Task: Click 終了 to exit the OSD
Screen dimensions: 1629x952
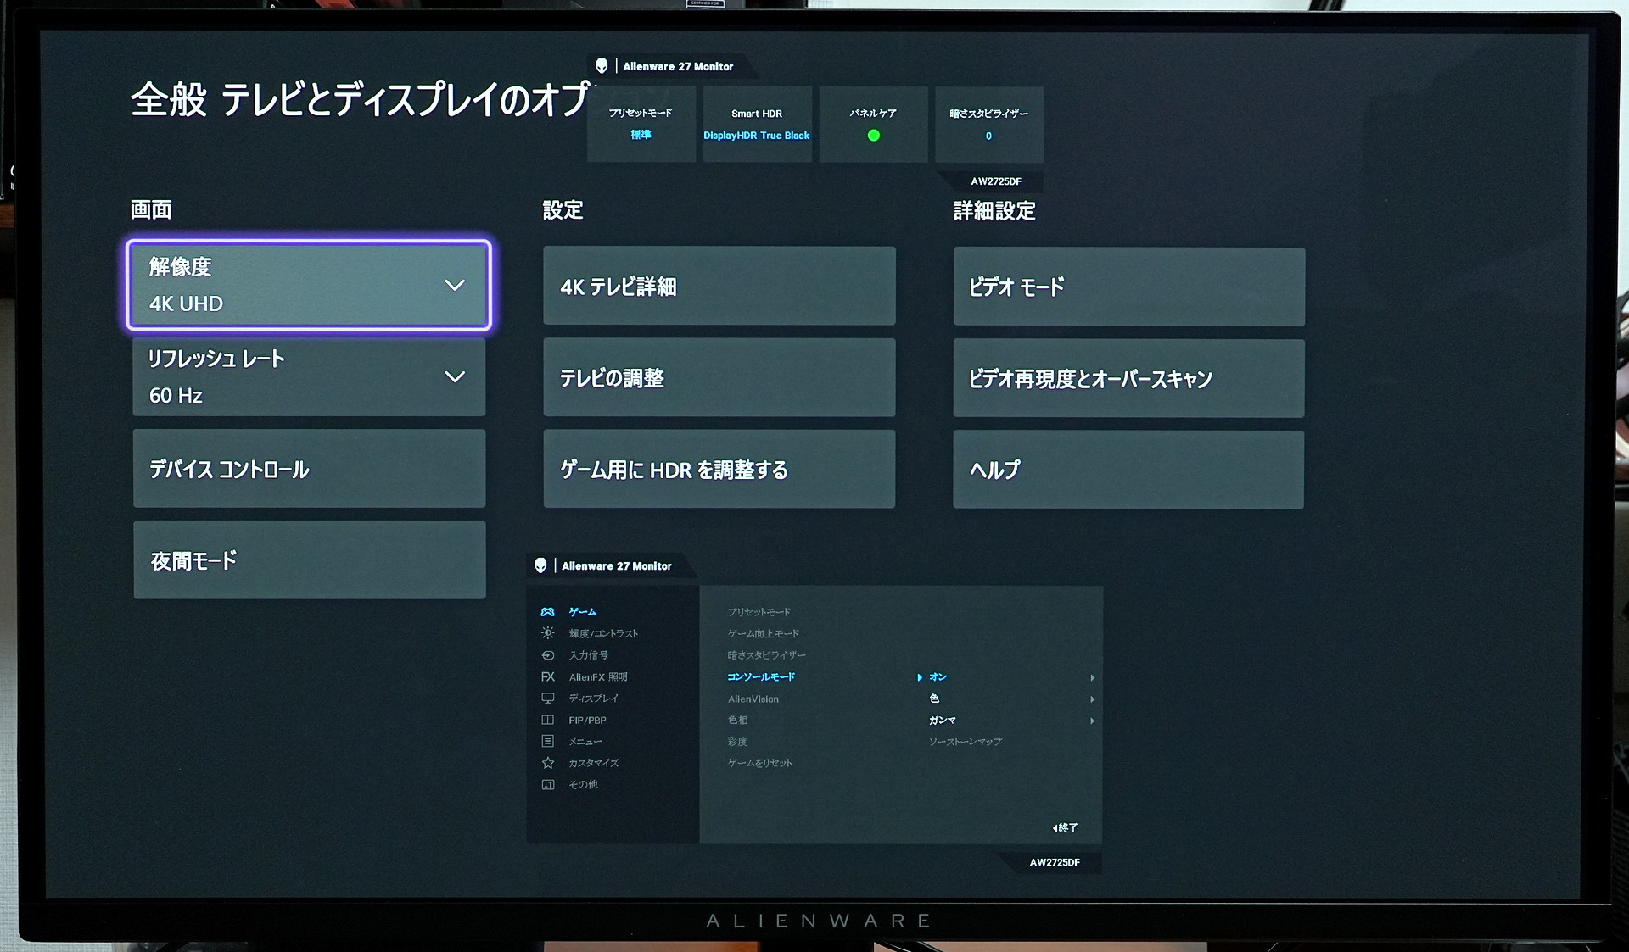Action: 1065,827
